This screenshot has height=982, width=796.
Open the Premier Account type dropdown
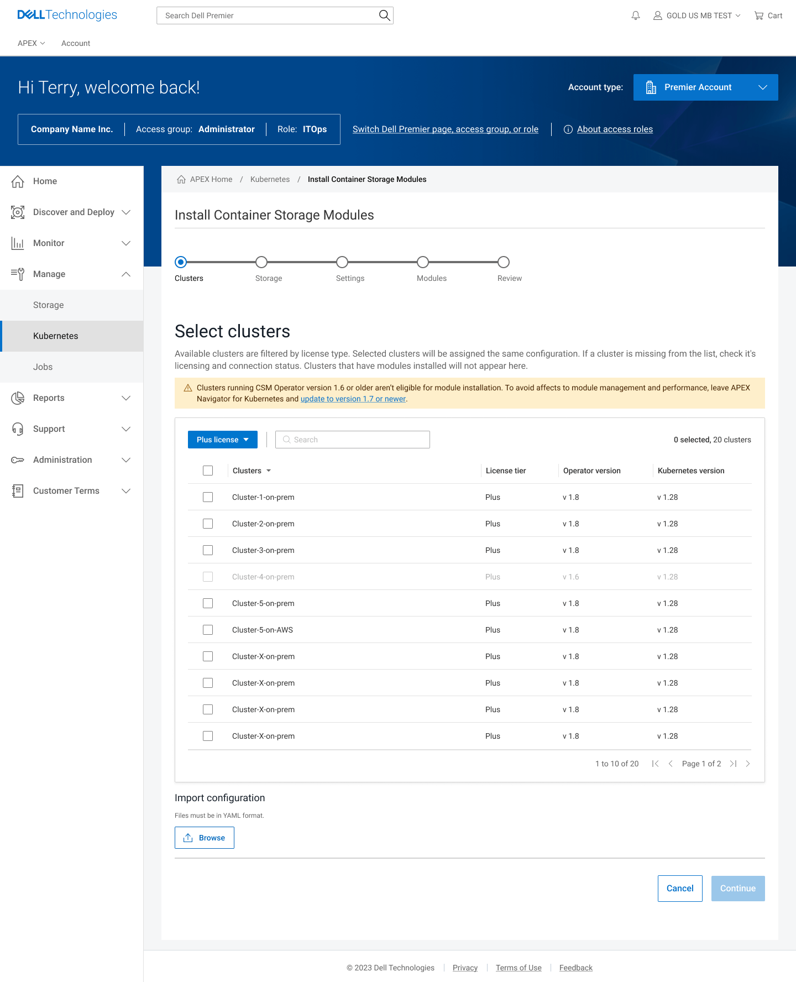(x=706, y=87)
